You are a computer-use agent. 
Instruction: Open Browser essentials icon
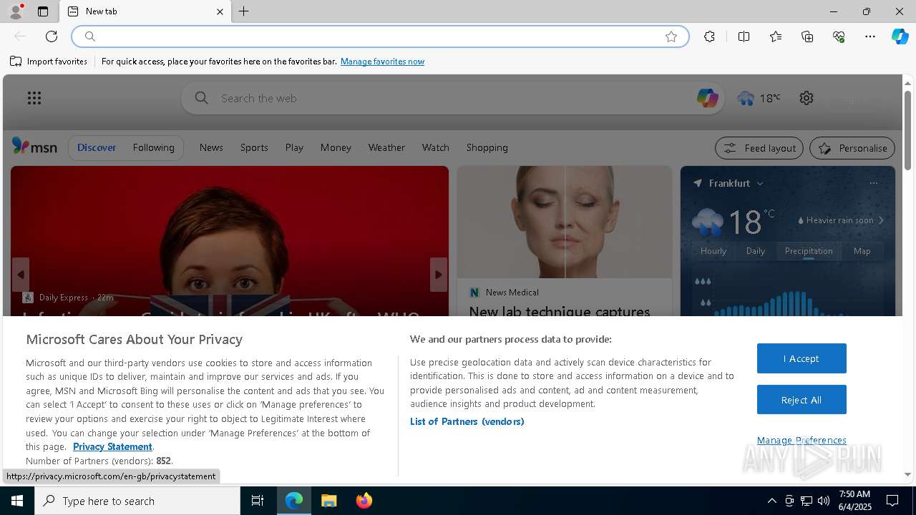839,36
